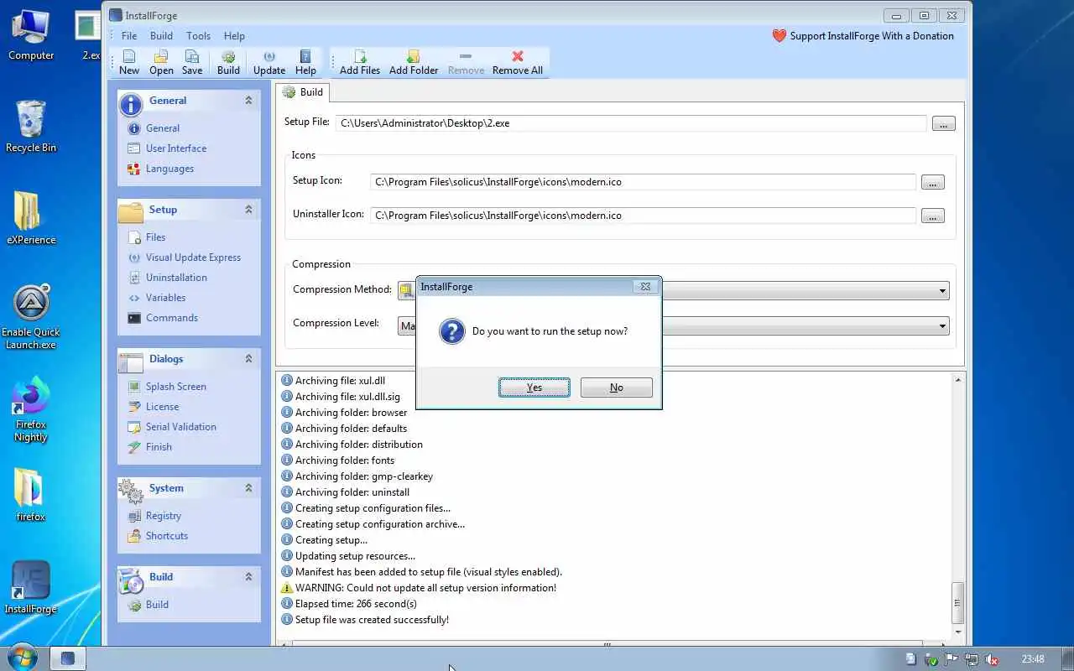This screenshot has width=1074, height=671.
Task: Click the Uninstaller Icon path field
Action: tap(643, 216)
